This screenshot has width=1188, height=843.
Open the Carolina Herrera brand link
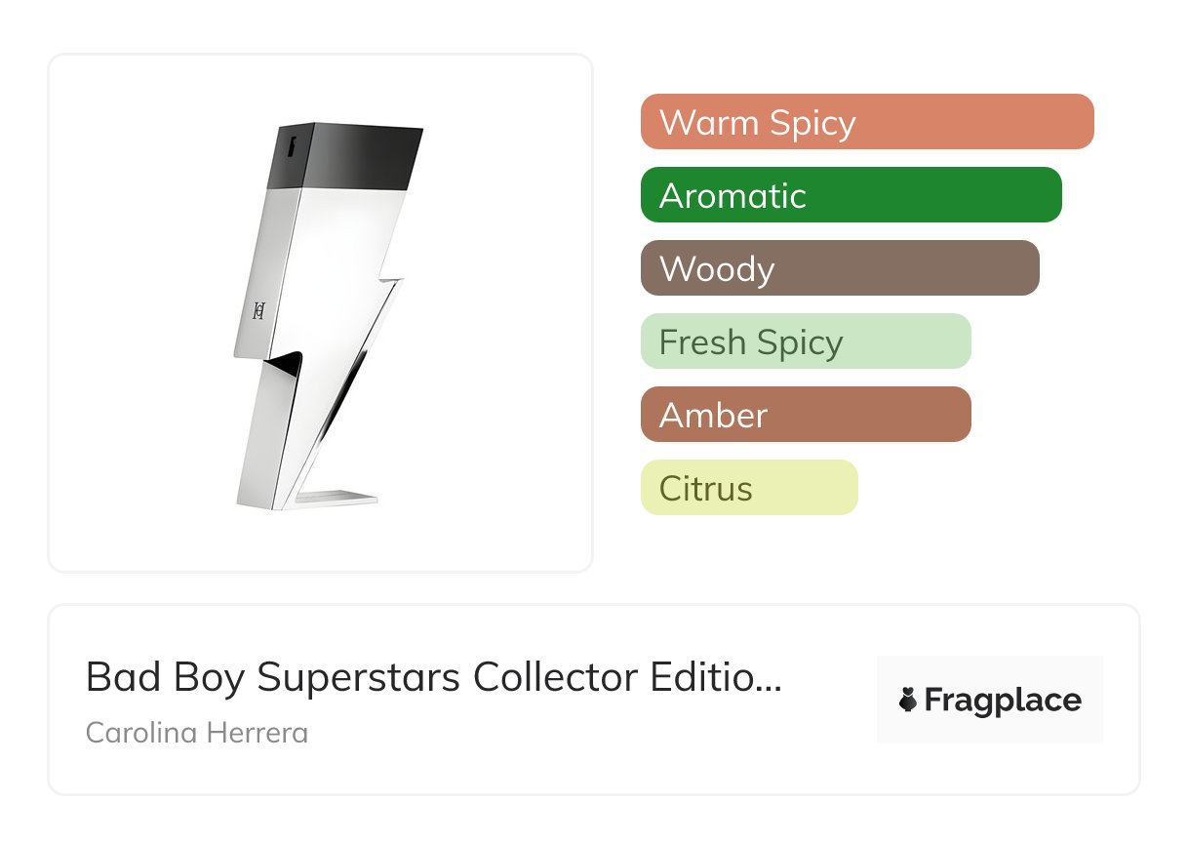tap(197, 733)
